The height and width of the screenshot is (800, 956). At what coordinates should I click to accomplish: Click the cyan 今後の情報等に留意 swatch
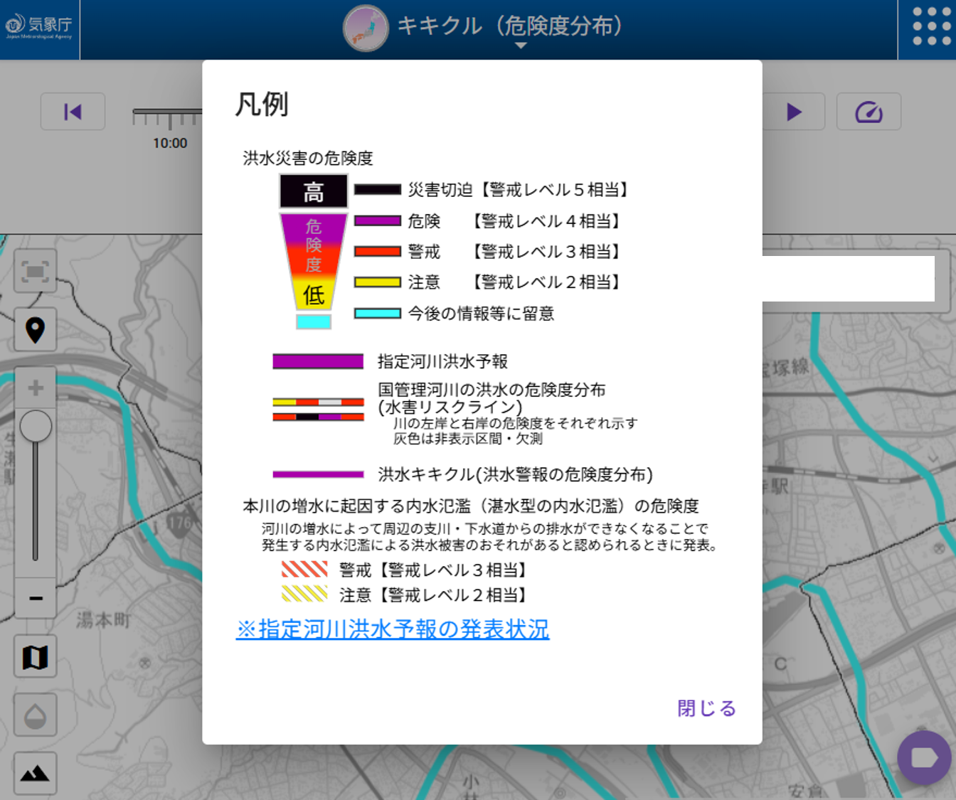coord(378,314)
